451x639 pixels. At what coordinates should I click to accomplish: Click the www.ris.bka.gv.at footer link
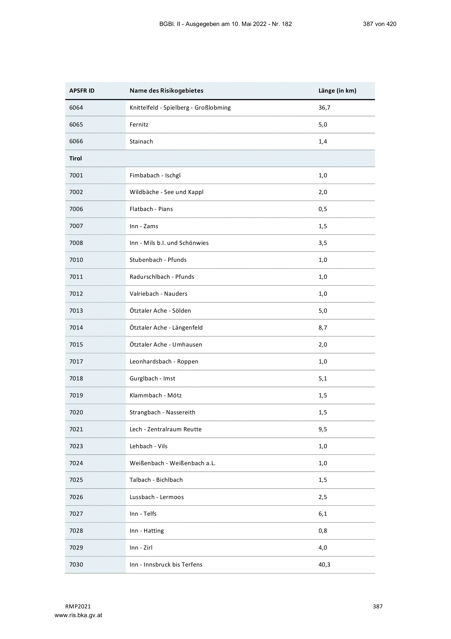point(78,615)
